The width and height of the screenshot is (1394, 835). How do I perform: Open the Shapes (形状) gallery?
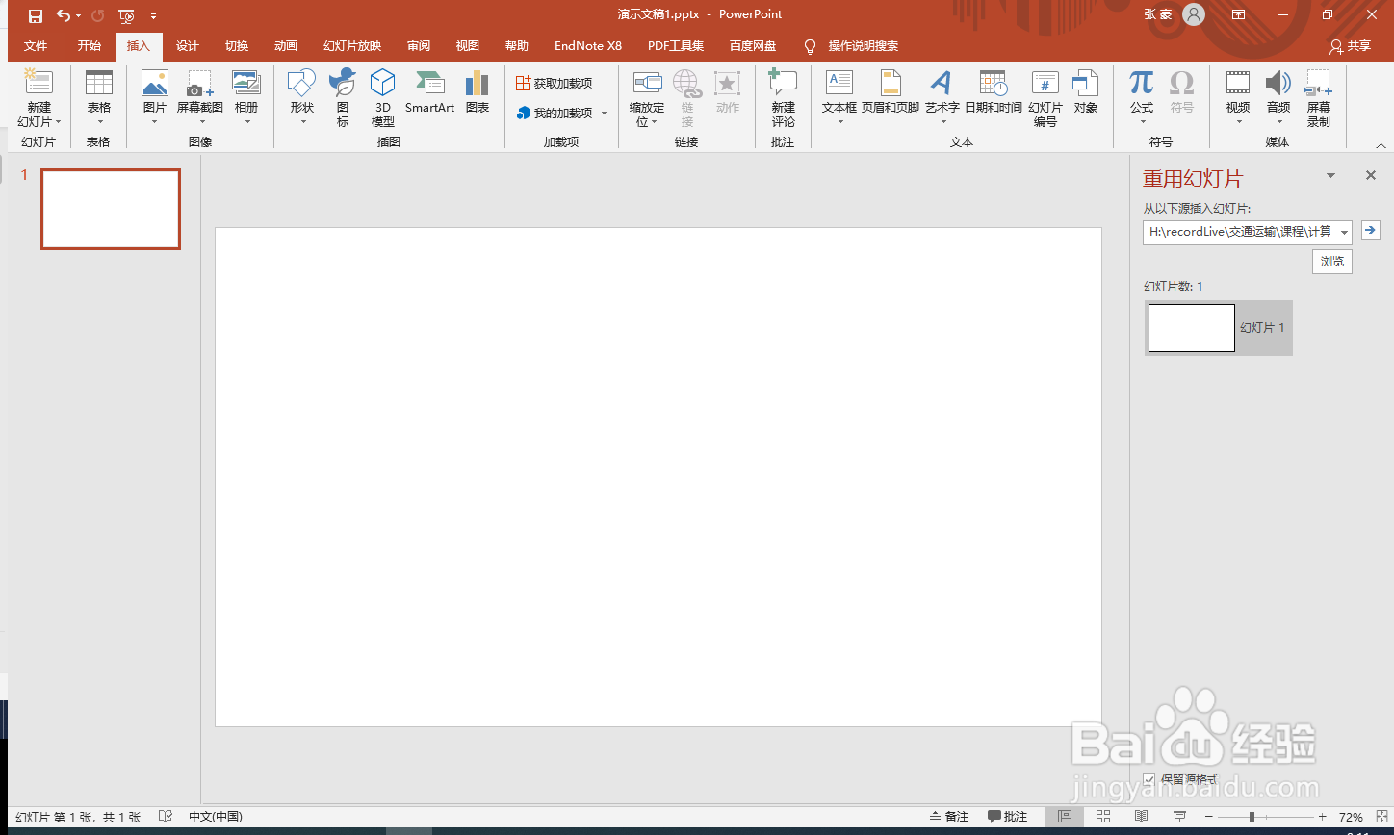point(301,83)
